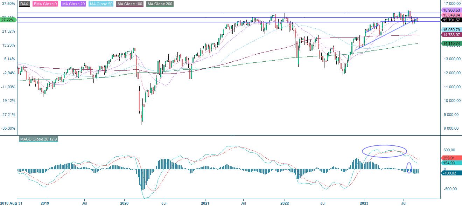Click the -27,21% percent axis label
The width and height of the screenshot is (462, 206).
(8, 115)
